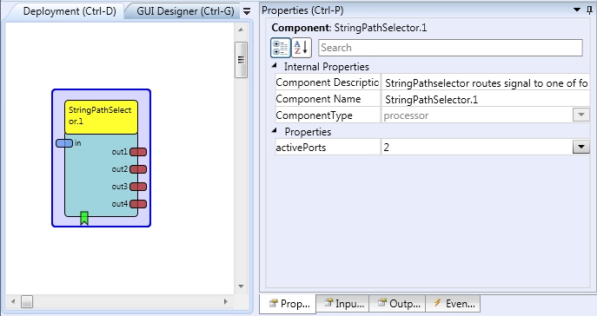Click the red out1 output port
This screenshot has width=597, height=316.
click(x=138, y=152)
